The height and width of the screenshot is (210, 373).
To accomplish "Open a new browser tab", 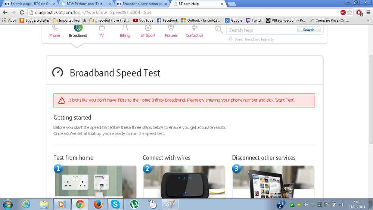I will point(231,4).
